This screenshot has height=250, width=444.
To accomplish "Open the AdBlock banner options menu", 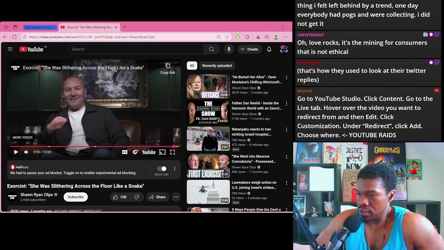I will click(x=174, y=169).
